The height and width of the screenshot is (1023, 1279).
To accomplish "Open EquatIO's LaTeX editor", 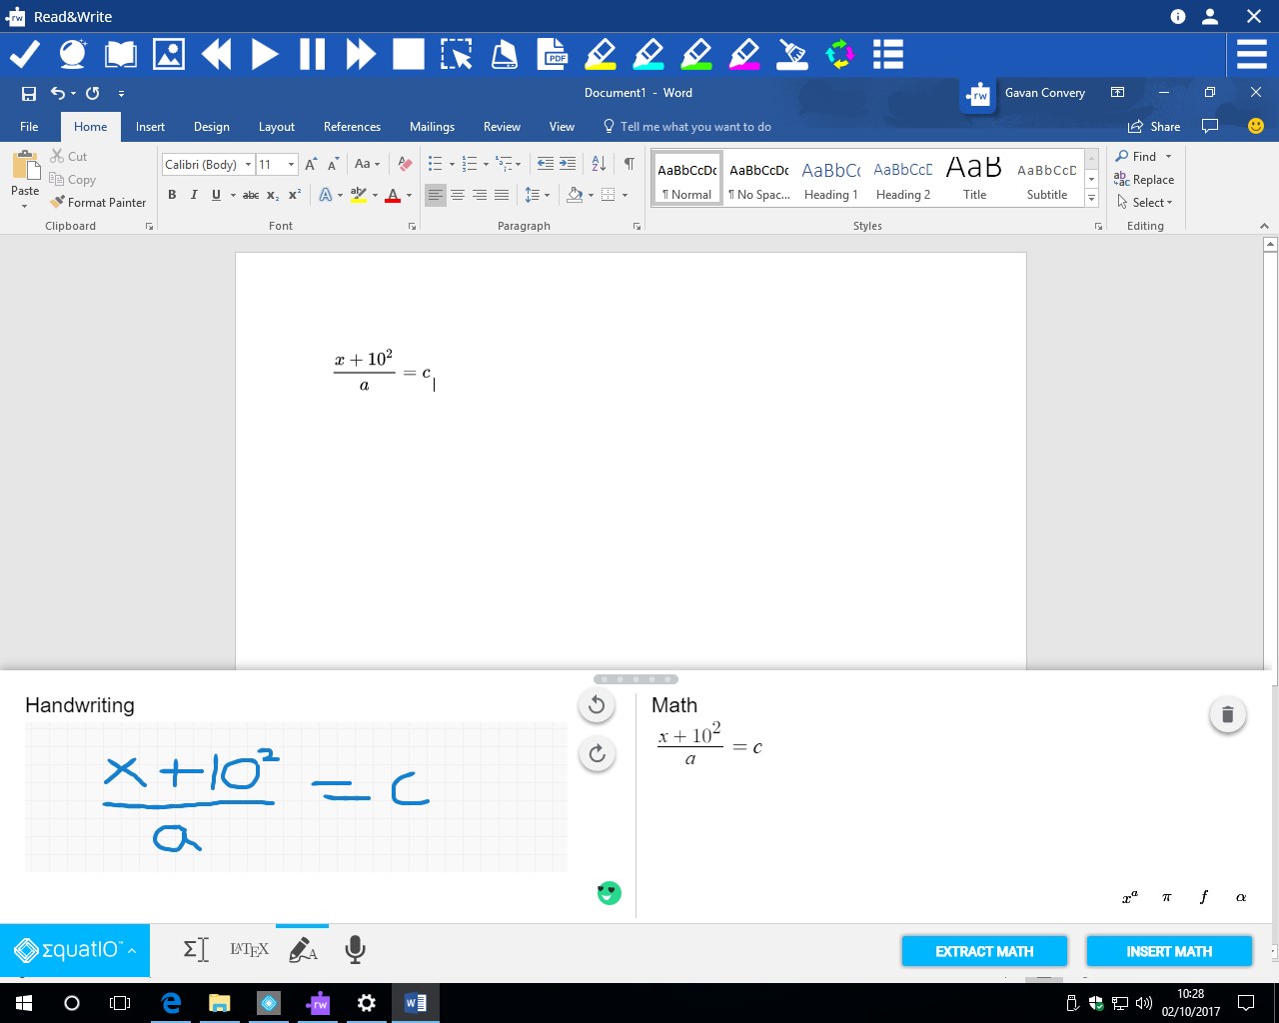I will coord(248,949).
